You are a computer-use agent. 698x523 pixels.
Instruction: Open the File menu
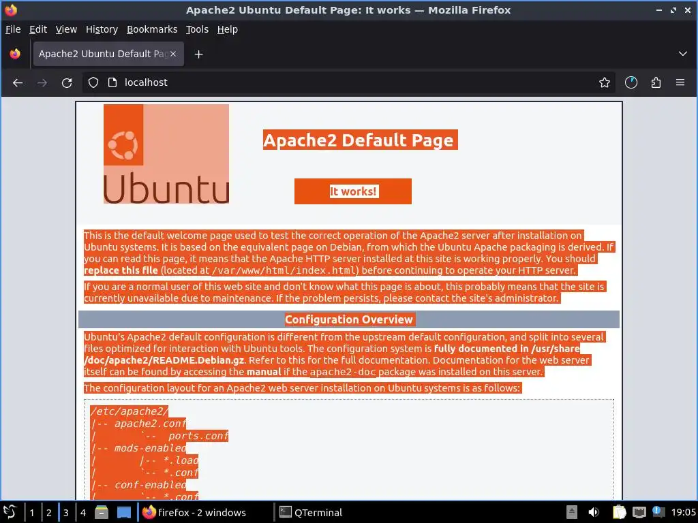[x=13, y=29]
